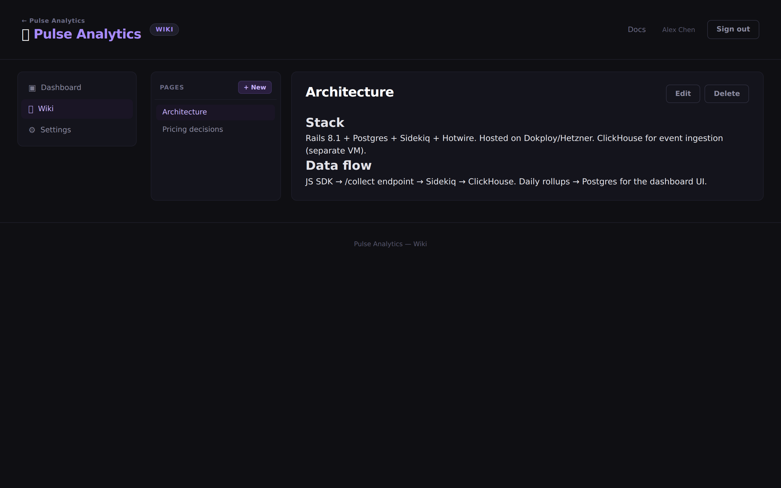Image resolution: width=781 pixels, height=488 pixels.
Task: Click the PAGES panel label
Action: (x=172, y=88)
